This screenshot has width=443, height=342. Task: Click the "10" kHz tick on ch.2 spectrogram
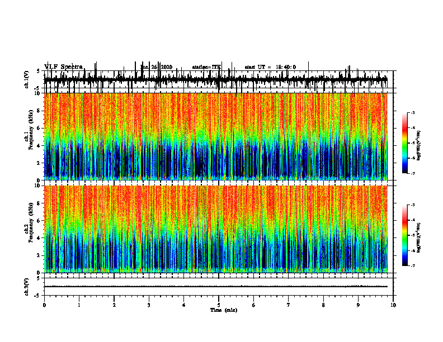pos(38,186)
